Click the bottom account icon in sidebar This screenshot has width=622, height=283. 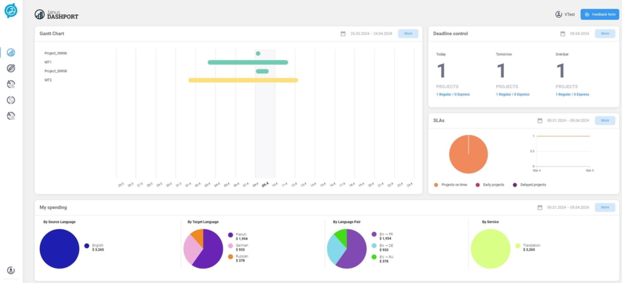(11, 270)
